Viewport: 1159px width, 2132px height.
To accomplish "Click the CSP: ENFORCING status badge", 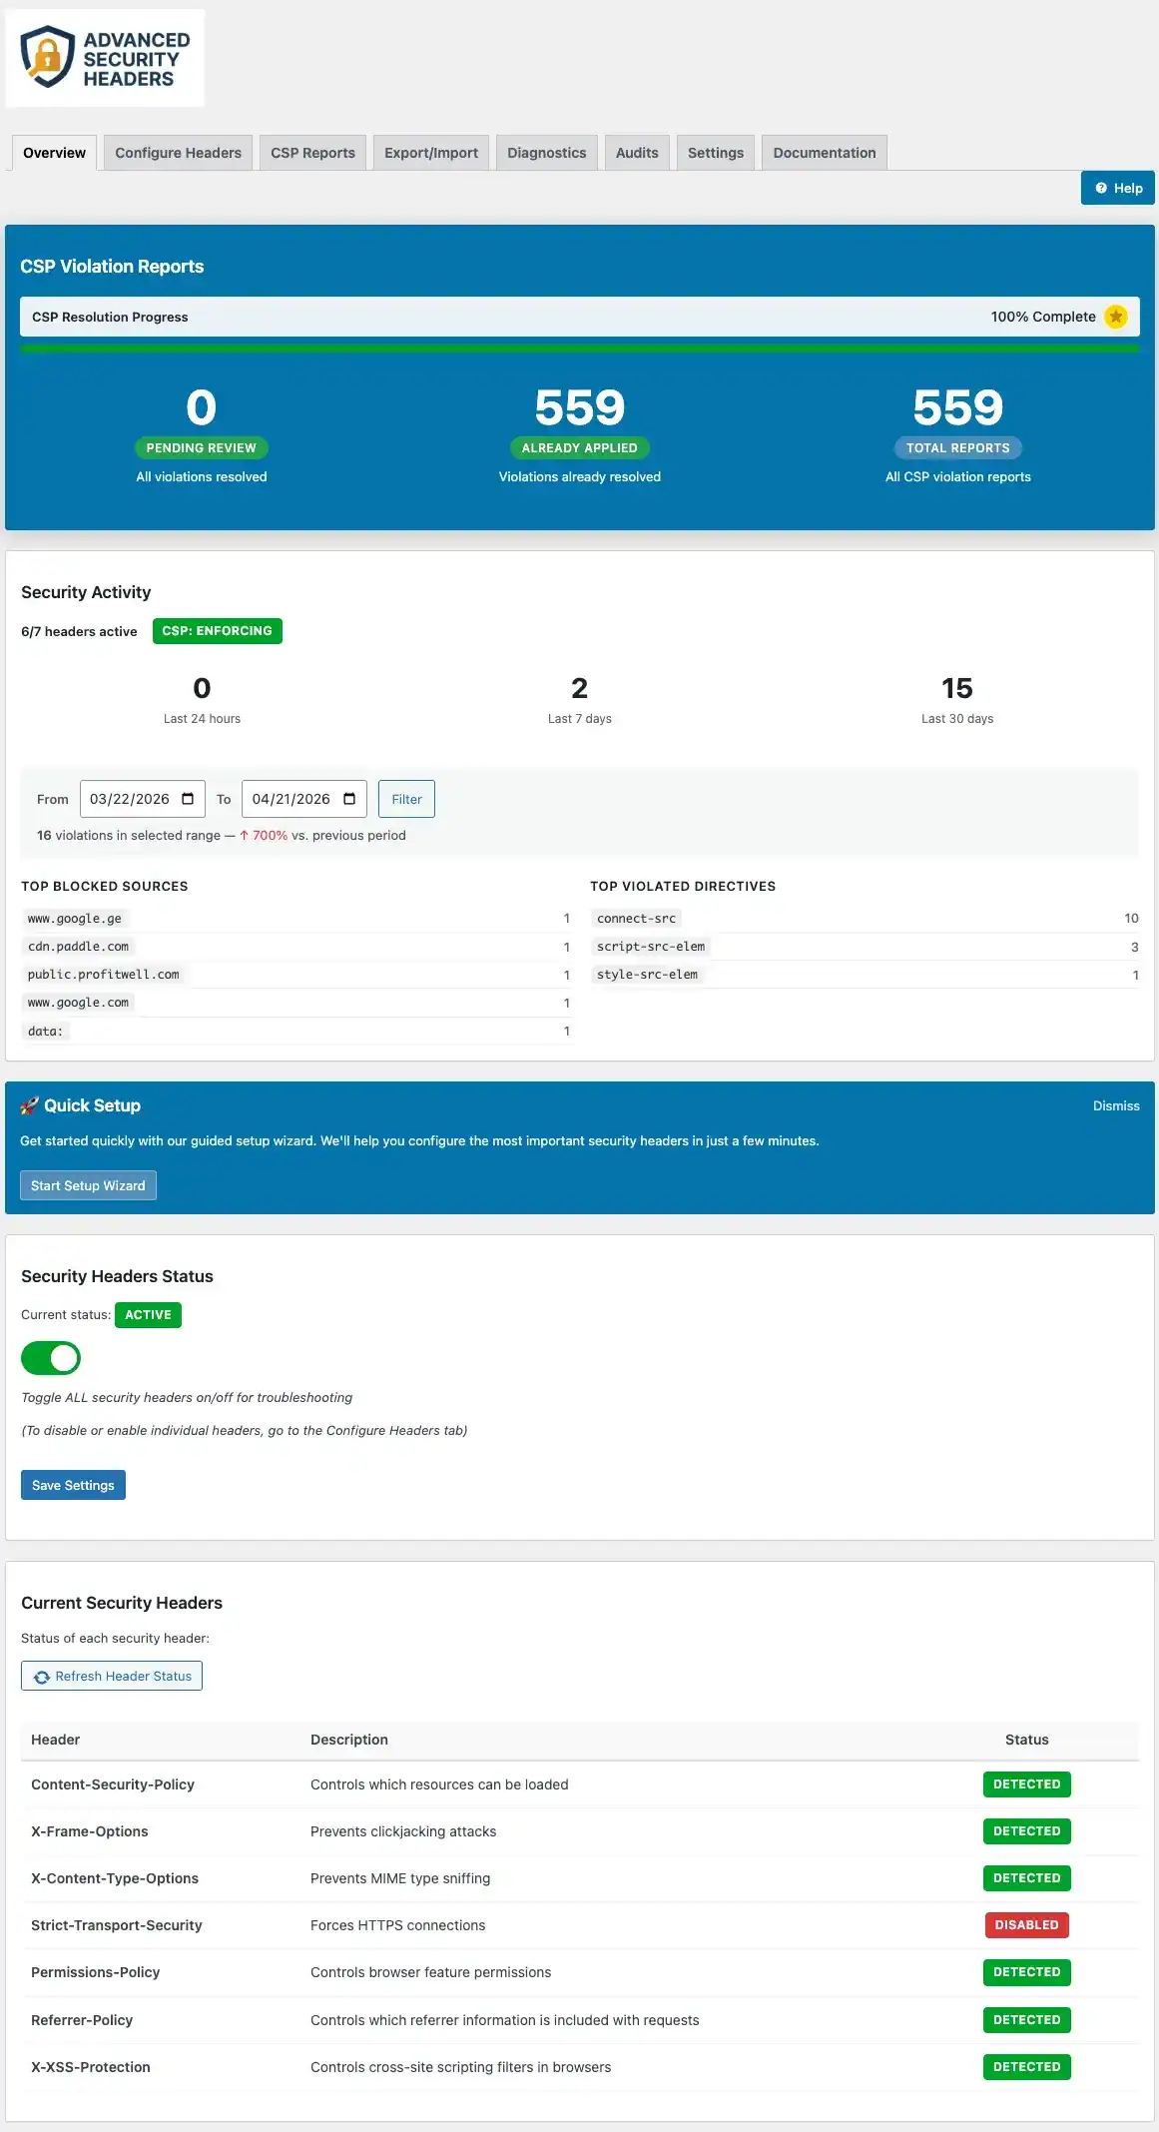I will 217,631.
